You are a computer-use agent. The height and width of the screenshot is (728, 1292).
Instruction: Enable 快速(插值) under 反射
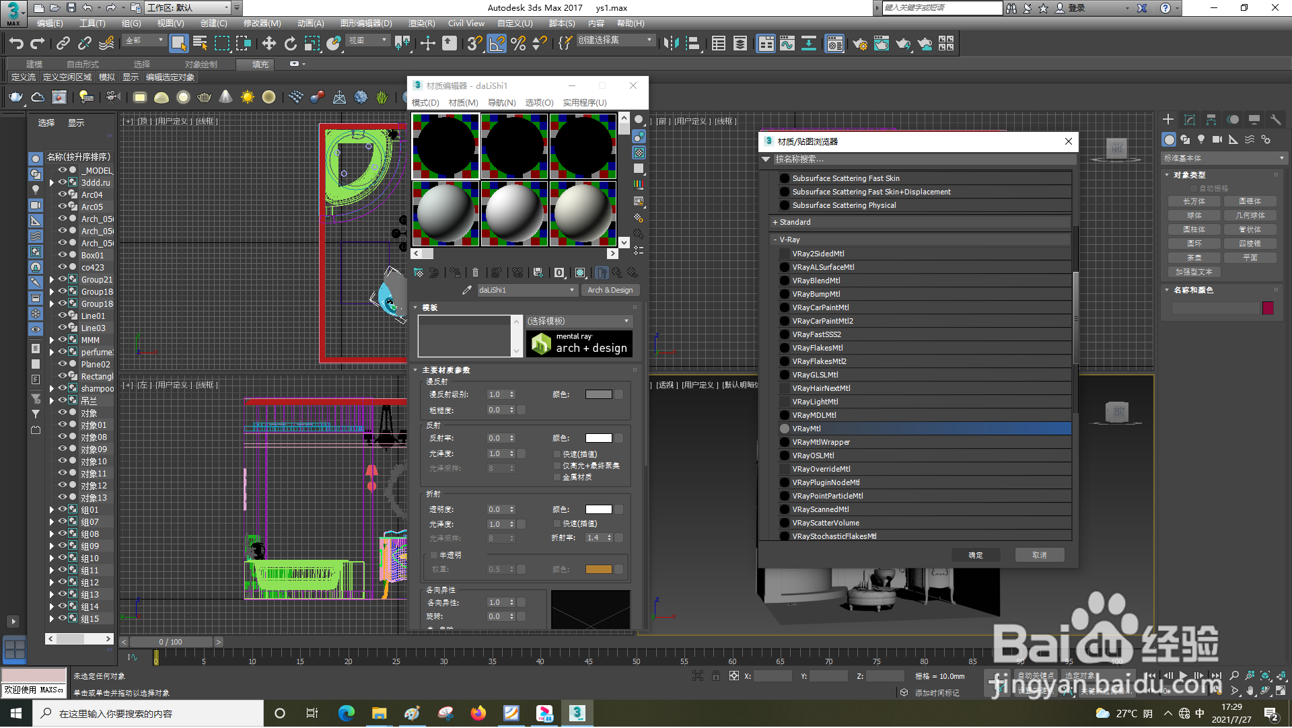[557, 454]
